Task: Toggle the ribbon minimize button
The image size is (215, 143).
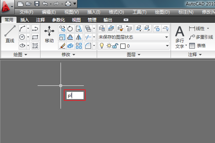Action: [126, 20]
